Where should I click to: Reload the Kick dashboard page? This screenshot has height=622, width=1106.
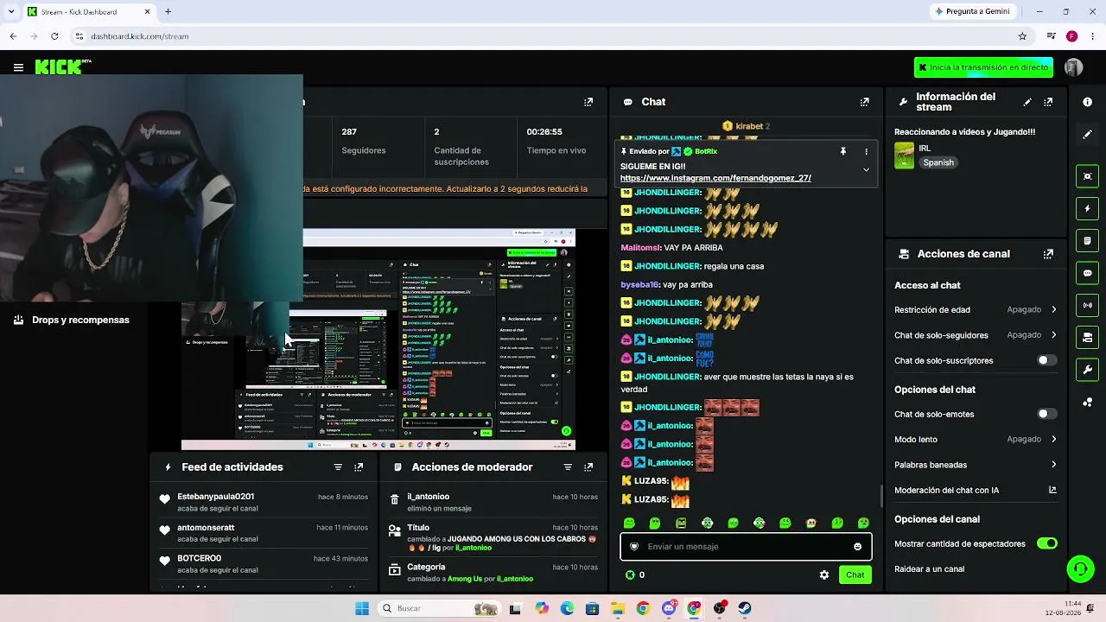54,36
